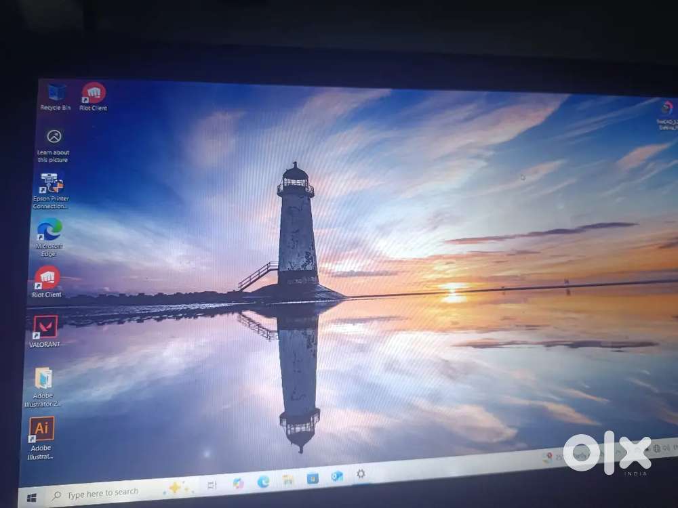Launch the VALORANT desktop shortcut
The height and width of the screenshot is (508, 678).
click(x=45, y=327)
